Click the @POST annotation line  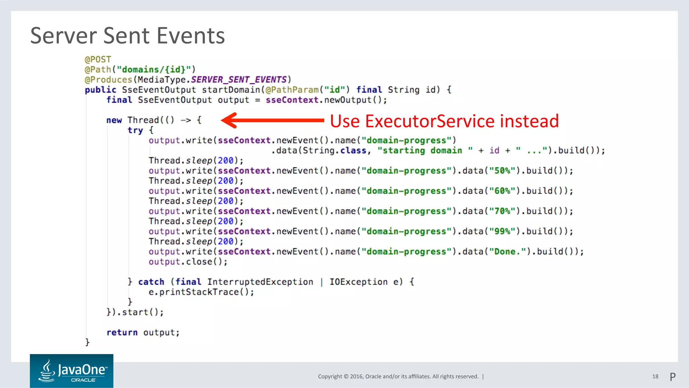pyautogui.click(x=98, y=60)
